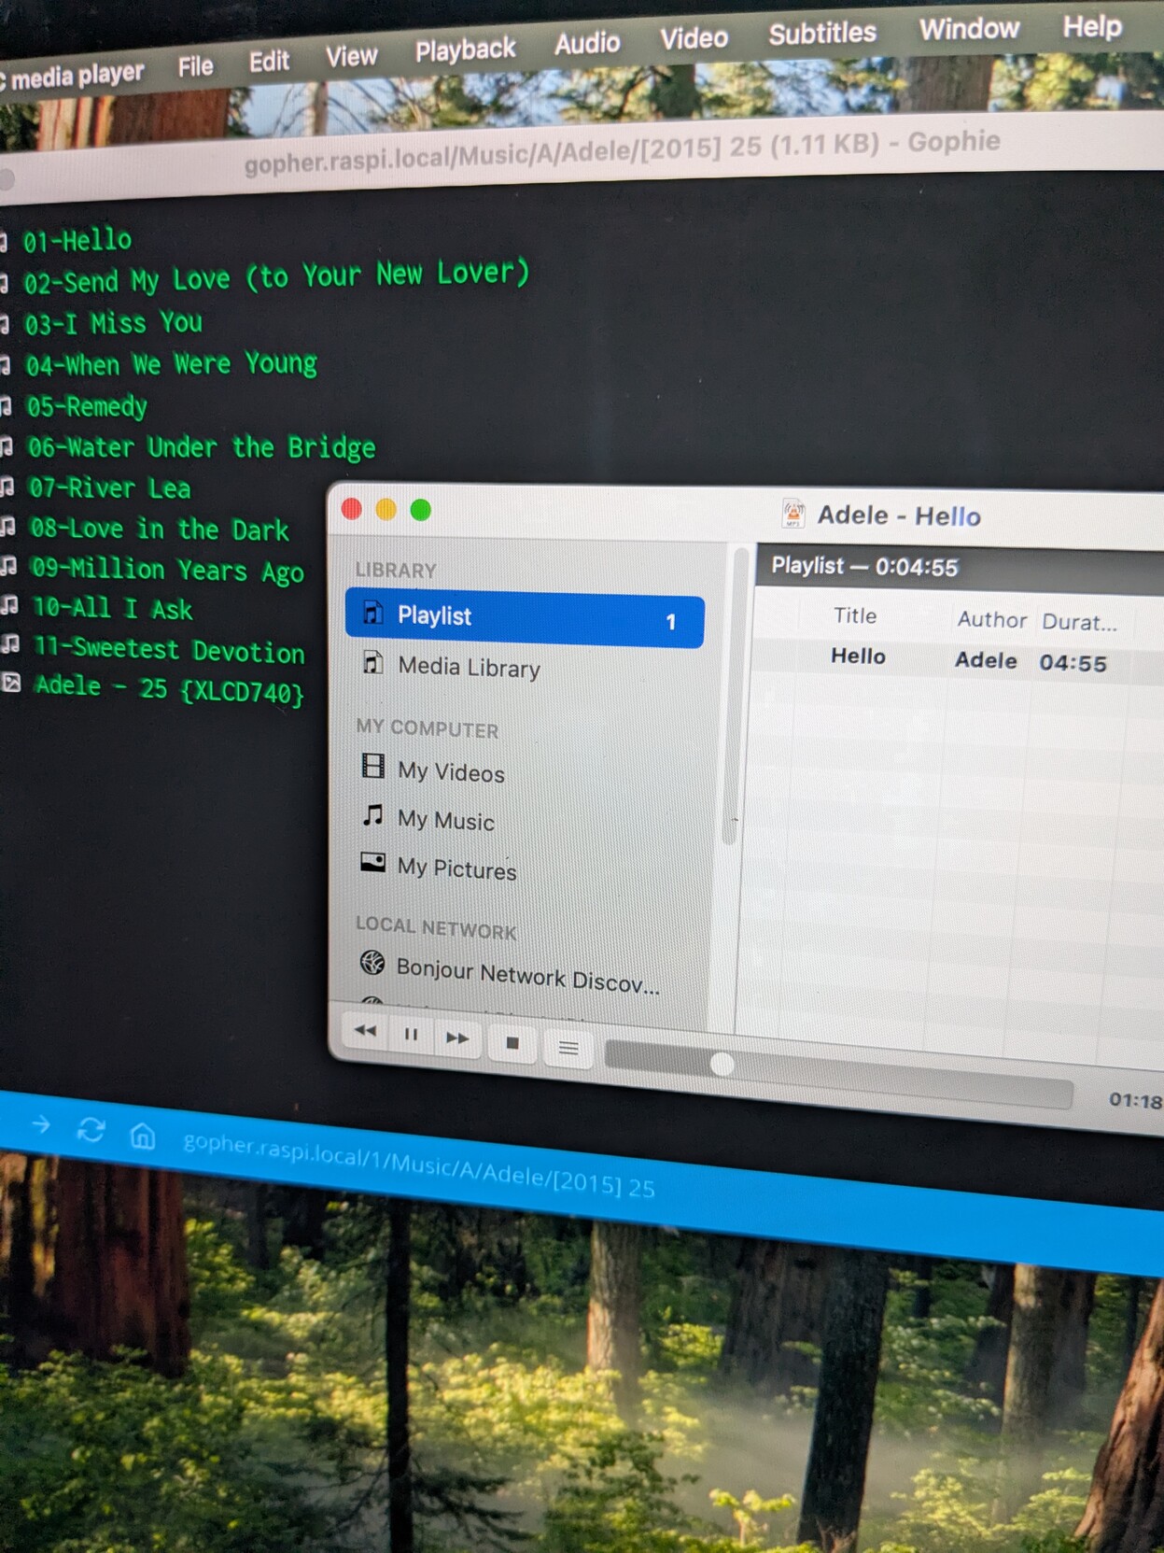The image size is (1164, 1553).
Task: Minimize the VLC window
Action: [386, 509]
